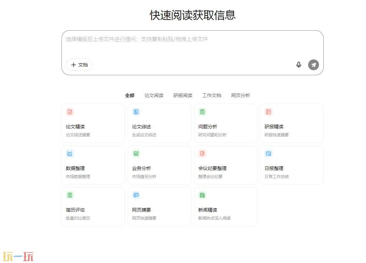366x263 pixels.
Task: Click the red icon on 研报精读 card
Action: (x=269, y=112)
